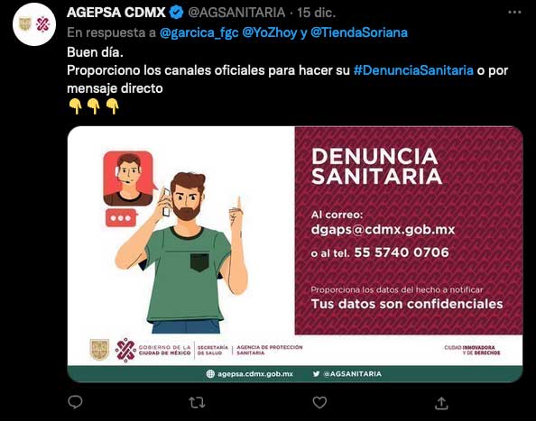536x421 pixels.
Task: Click the agepsa.cdmx.gob.mx globe icon
Action: pyautogui.click(x=210, y=374)
